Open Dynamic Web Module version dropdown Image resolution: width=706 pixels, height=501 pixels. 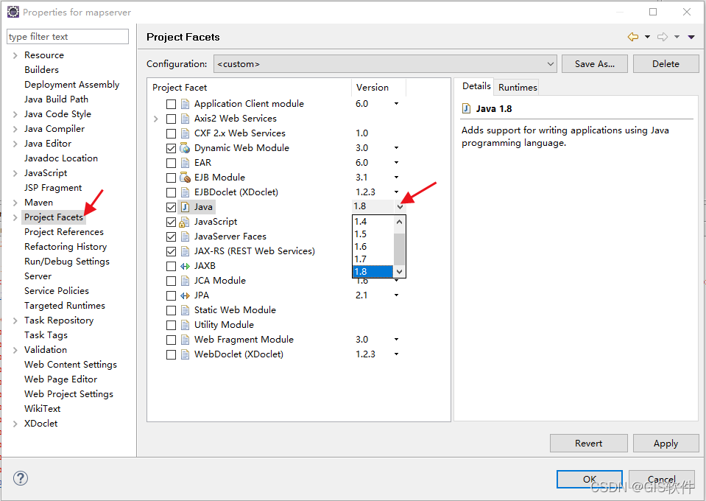coord(396,148)
